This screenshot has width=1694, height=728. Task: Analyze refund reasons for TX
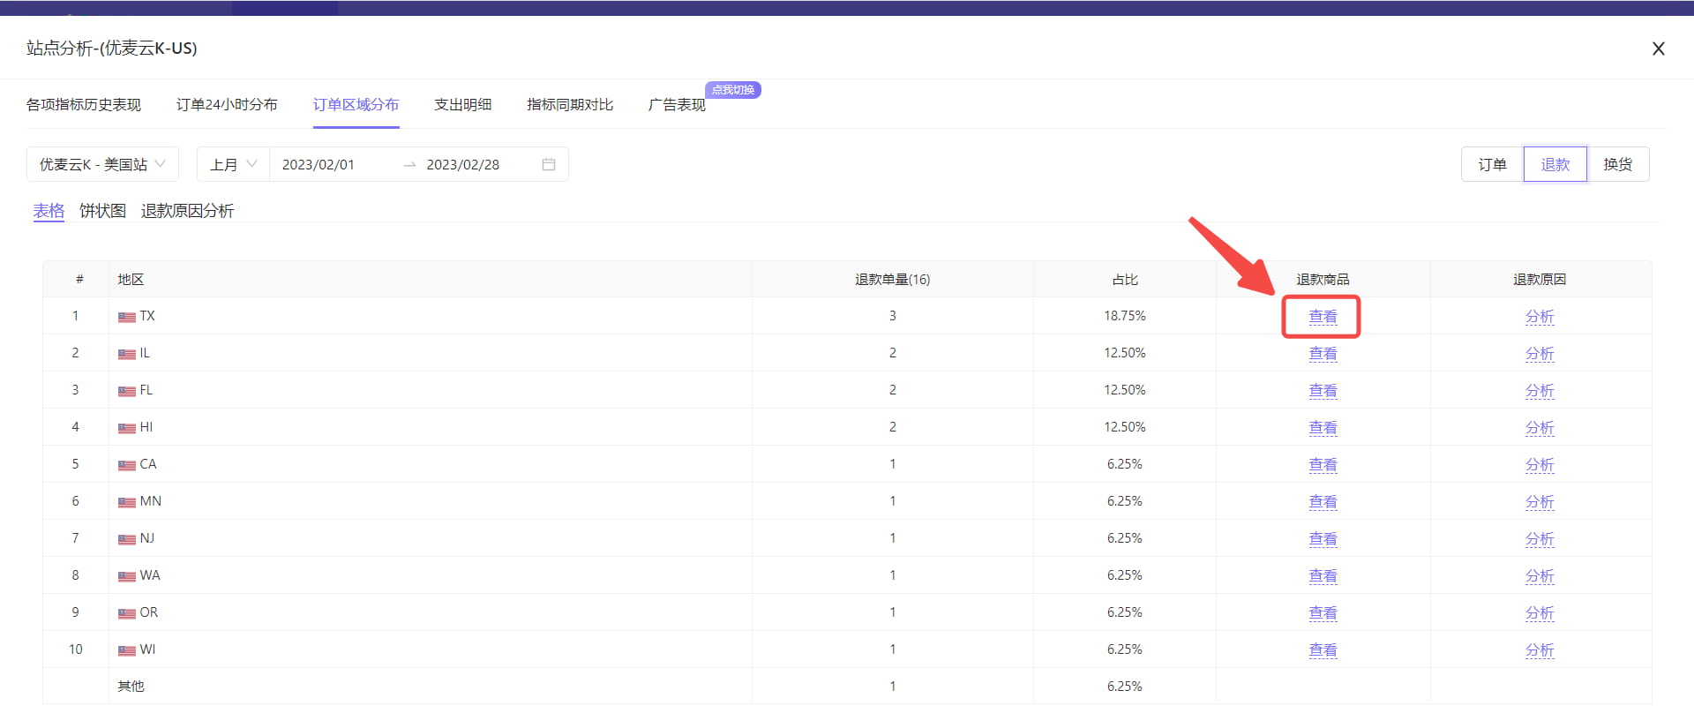click(x=1540, y=316)
